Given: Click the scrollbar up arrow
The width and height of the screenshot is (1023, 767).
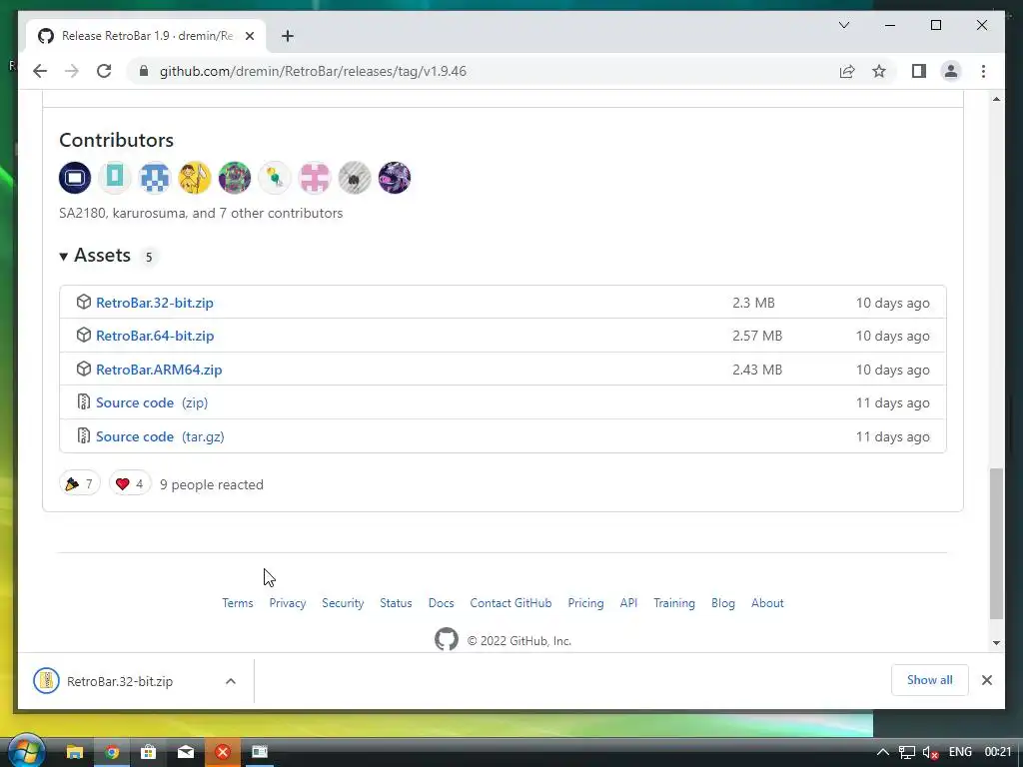Looking at the screenshot, I should click(996, 99).
